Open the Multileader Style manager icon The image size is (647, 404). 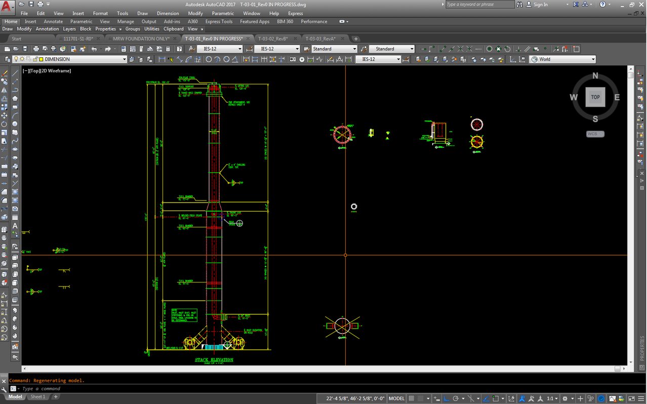coord(364,49)
